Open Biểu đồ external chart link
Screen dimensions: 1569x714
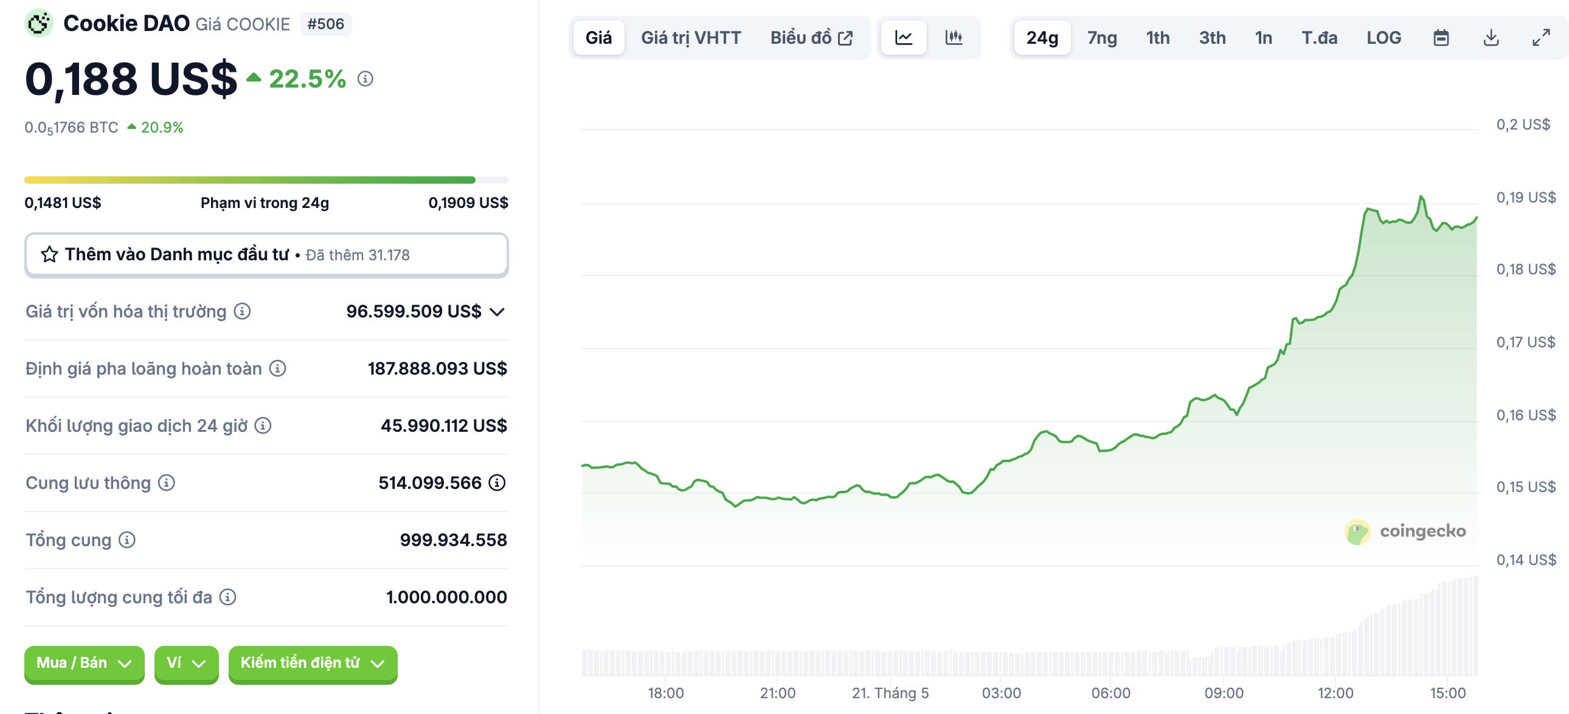tap(811, 38)
